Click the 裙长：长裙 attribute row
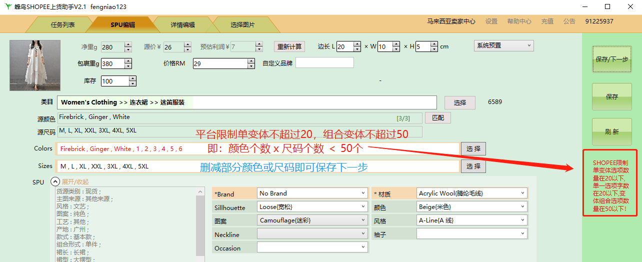Screen dimensions: 642x262 pos(72,252)
